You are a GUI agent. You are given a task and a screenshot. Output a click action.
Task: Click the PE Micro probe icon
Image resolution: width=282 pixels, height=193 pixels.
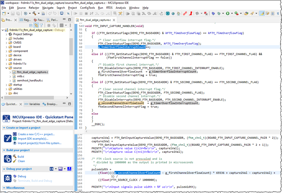pyautogui.click(x=60, y=169)
